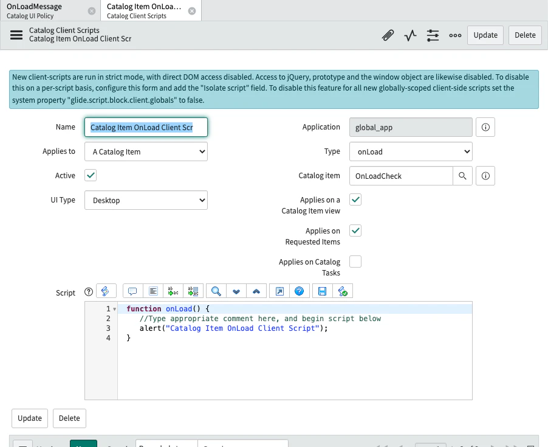Close the OnLoadMessage tab

[92, 11]
